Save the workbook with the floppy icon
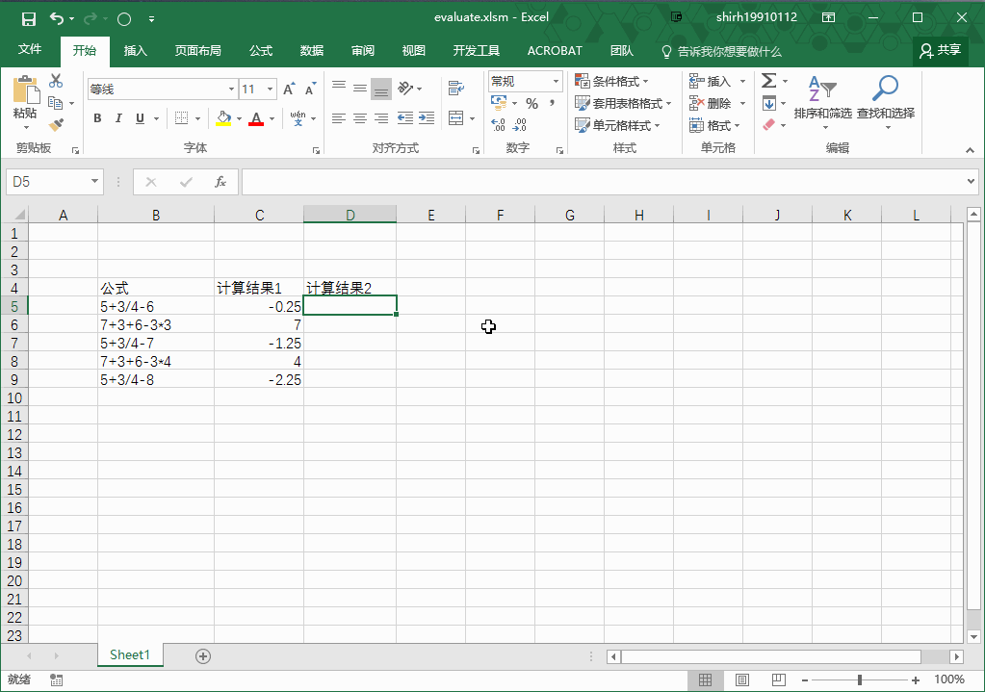The image size is (985, 692). [28, 19]
